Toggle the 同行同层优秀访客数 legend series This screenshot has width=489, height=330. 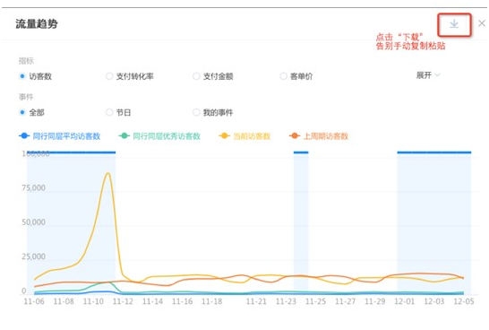[x=159, y=136]
